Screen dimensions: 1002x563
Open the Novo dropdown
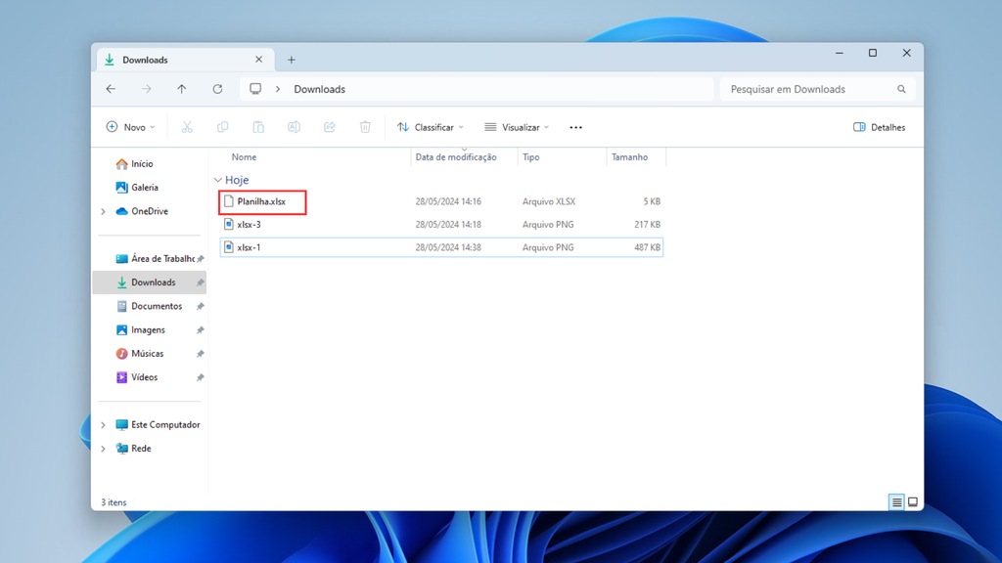click(130, 127)
